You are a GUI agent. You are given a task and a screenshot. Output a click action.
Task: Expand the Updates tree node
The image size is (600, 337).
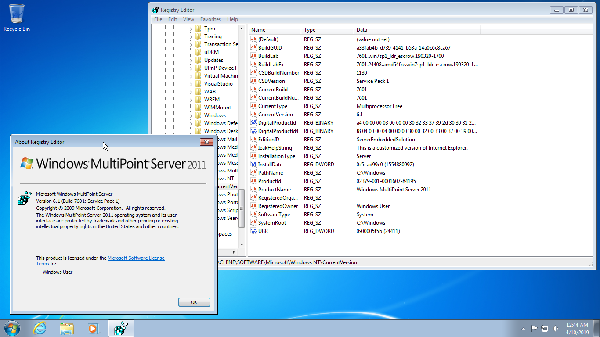[x=191, y=61]
